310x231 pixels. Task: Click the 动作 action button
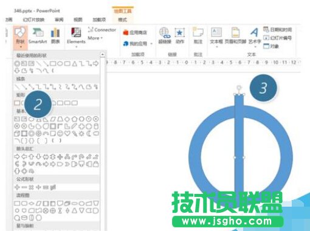point(180,36)
